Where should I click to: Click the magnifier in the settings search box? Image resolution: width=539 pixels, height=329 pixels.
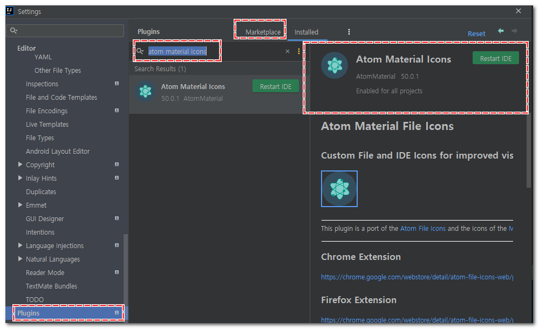tap(12, 31)
